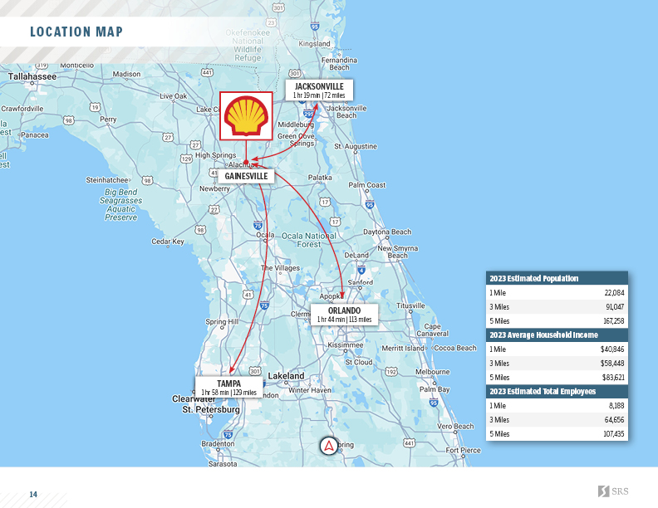This screenshot has height=508, width=658.
Task: Click the Interstate 75 shield near Bradenton
Action: [x=228, y=434]
